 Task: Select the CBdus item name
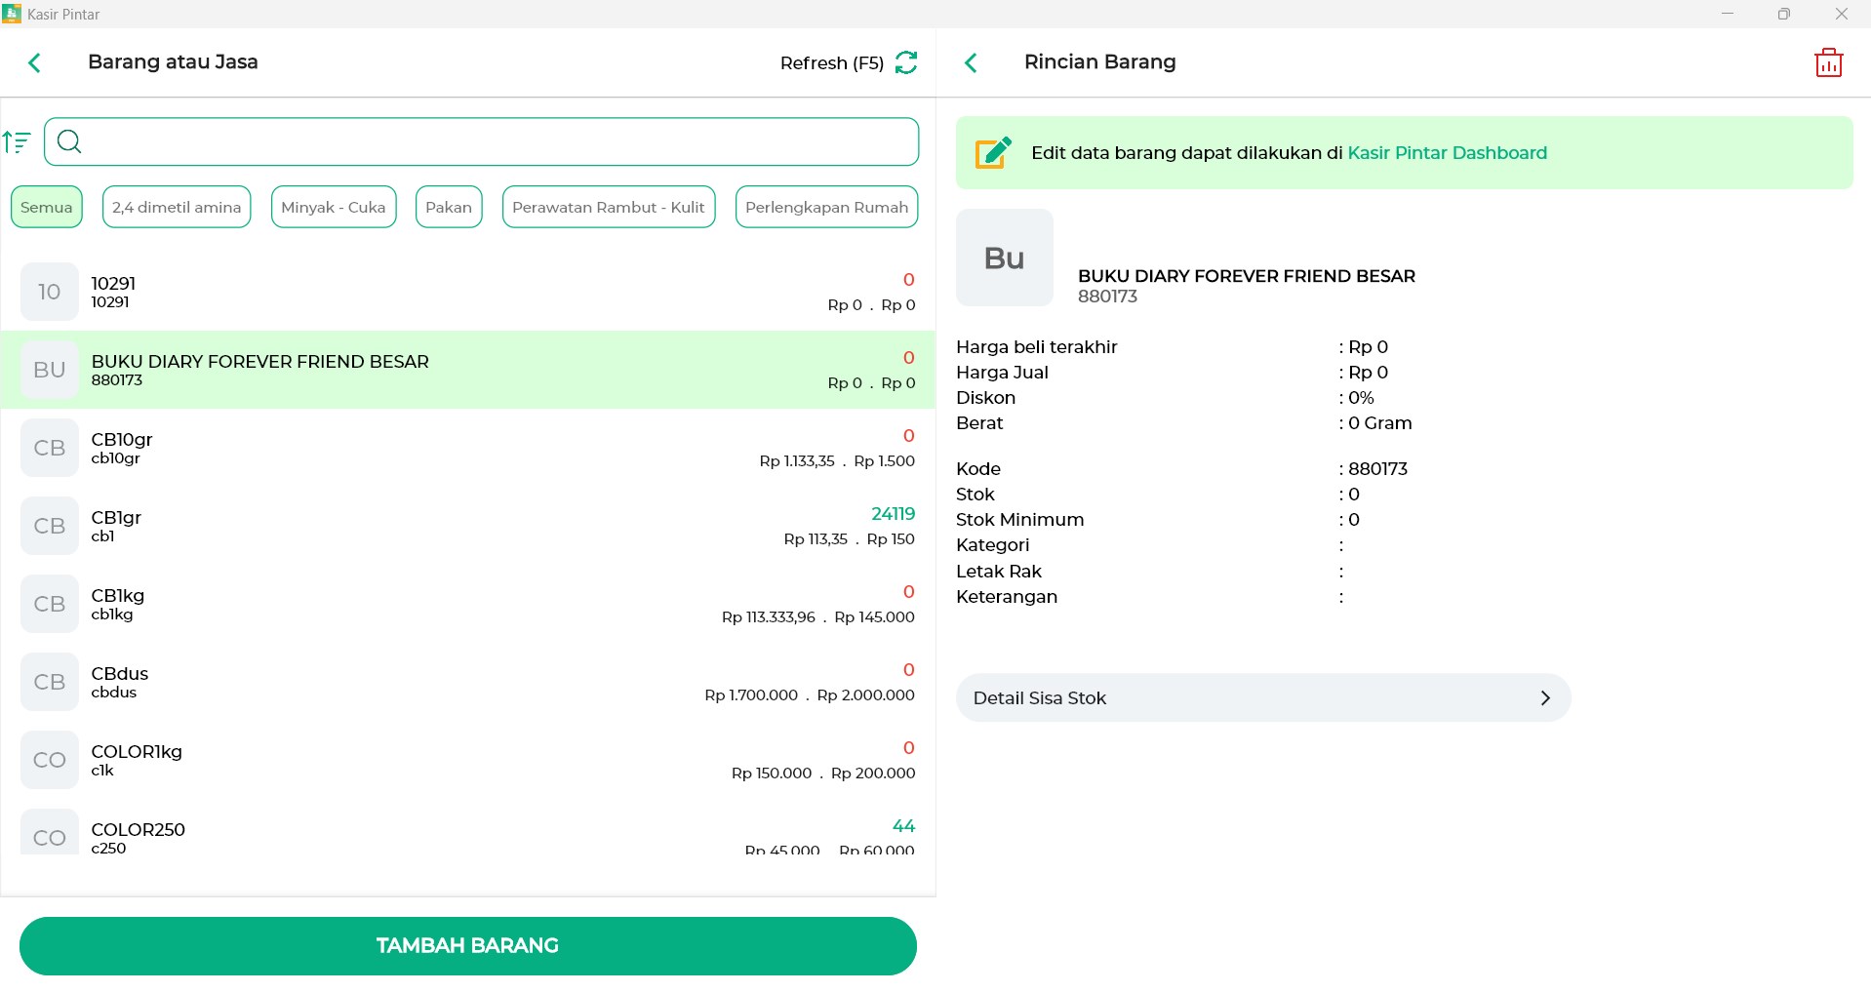pyautogui.click(x=120, y=673)
